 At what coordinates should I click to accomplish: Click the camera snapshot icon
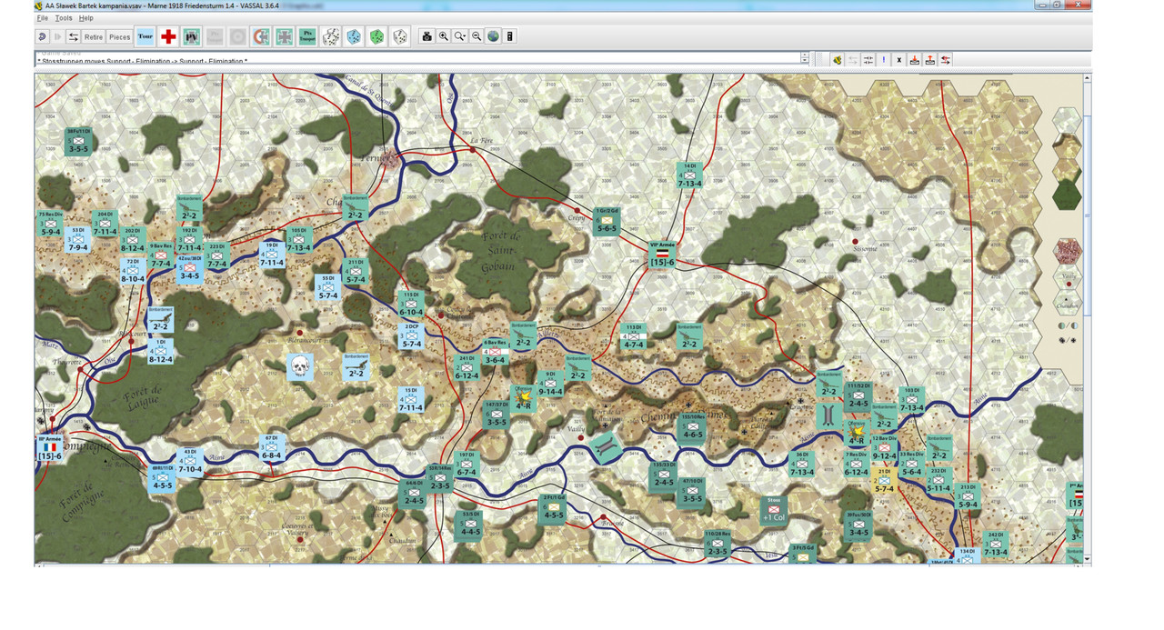coord(426,36)
